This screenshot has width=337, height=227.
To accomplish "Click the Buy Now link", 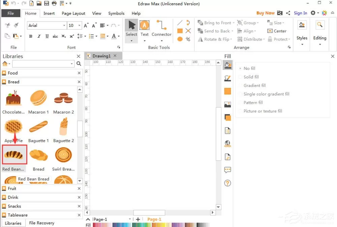I will (265, 13).
